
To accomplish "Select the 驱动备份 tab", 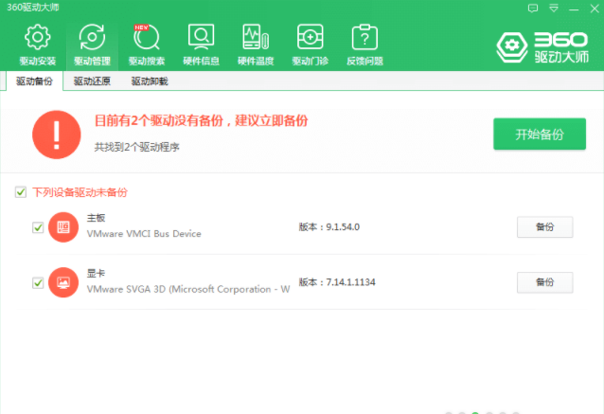I will 35,81.
